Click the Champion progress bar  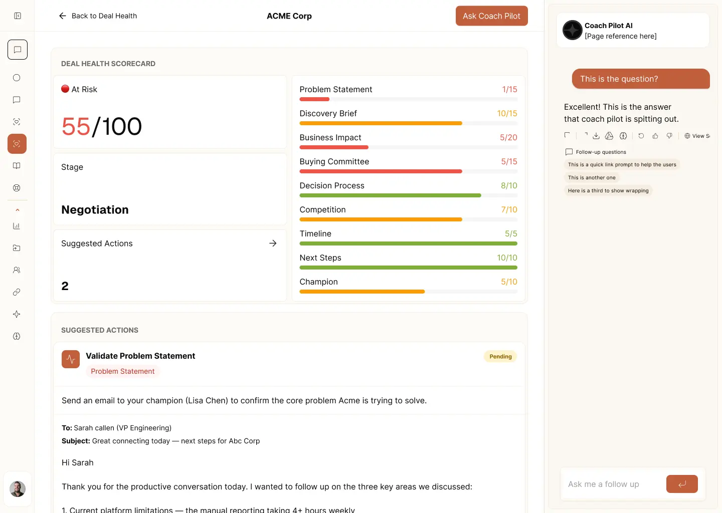coord(409,292)
